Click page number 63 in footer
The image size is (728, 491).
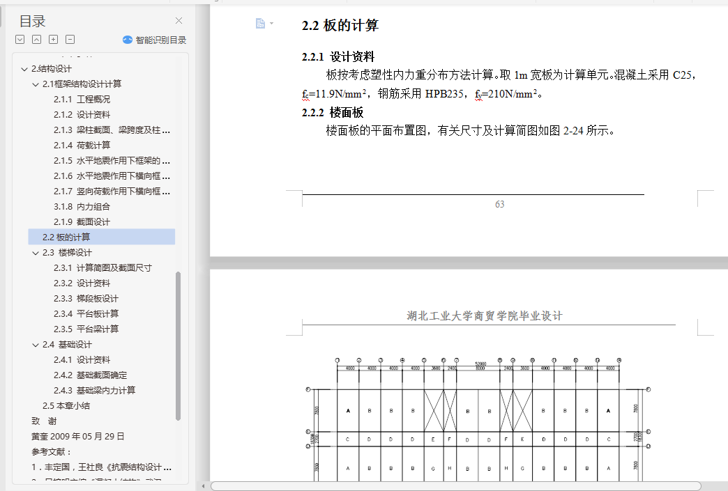(499, 204)
